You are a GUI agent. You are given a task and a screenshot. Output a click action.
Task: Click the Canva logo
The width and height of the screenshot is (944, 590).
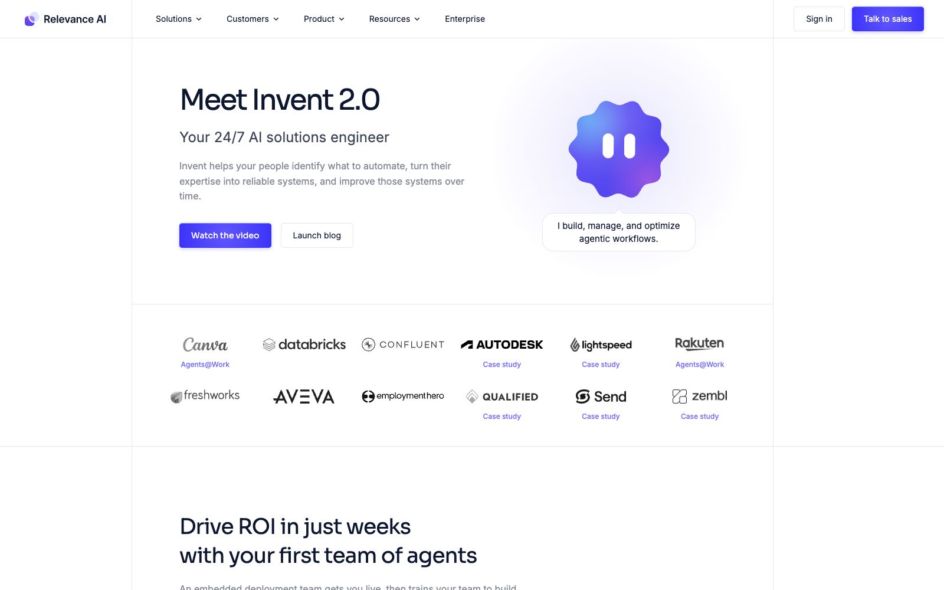205,345
